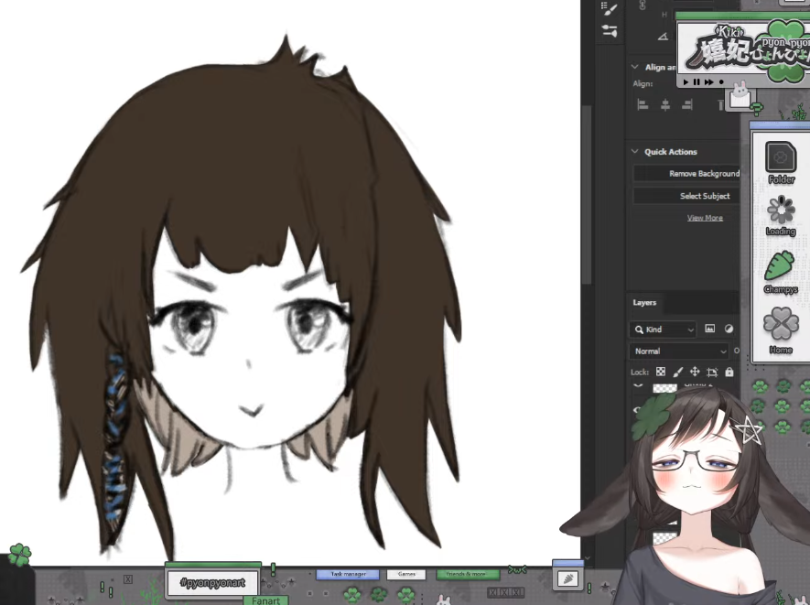Open the Brush Settings panel icon

tap(609, 8)
